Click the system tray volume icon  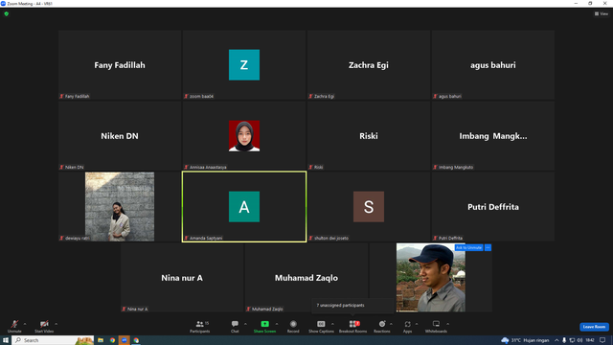[x=579, y=340]
